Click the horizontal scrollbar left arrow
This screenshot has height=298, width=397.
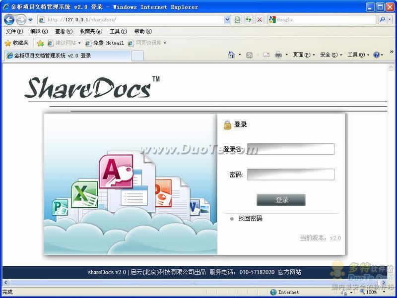click(5, 283)
